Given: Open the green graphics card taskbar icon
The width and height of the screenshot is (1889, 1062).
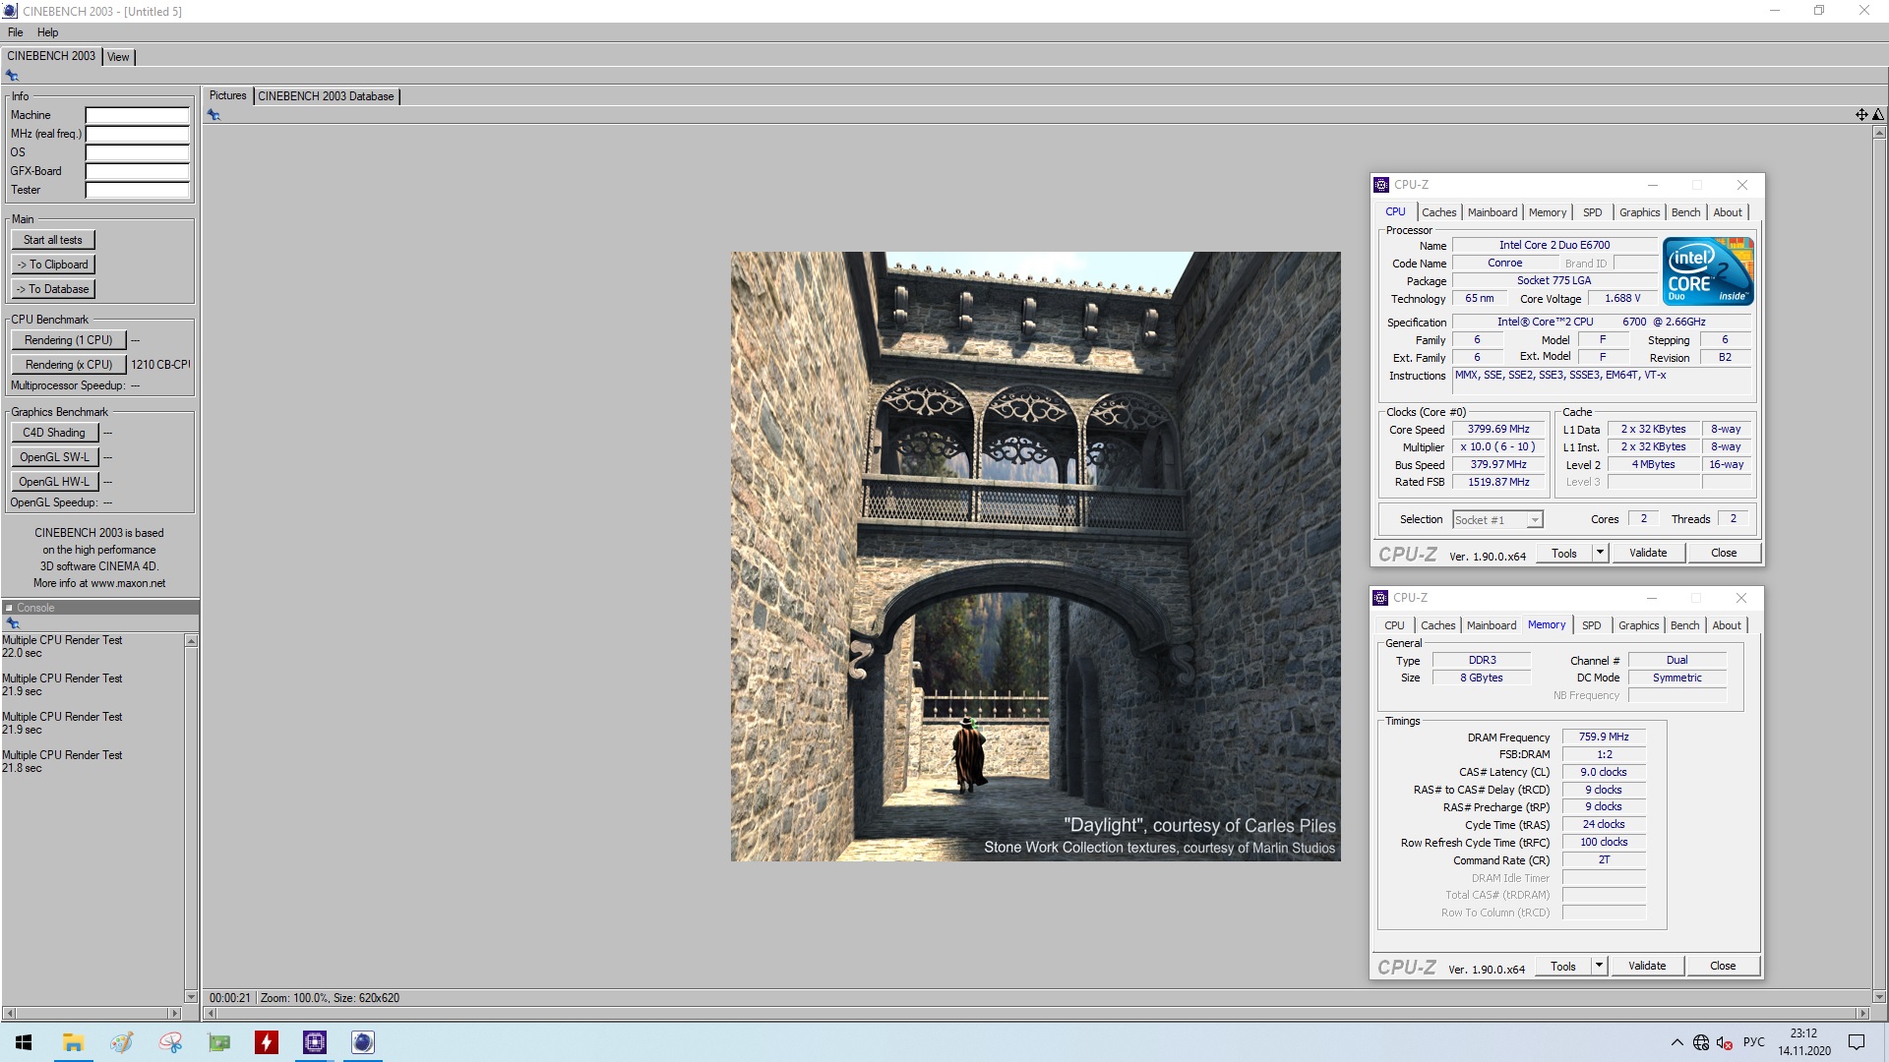Looking at the screenshot, I should click(218, 1042).
